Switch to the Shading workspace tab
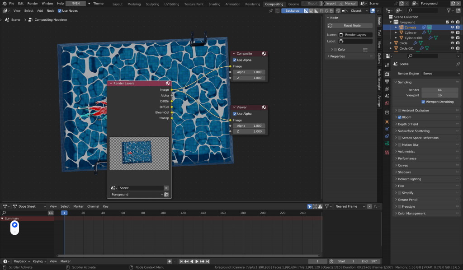The width and height of the screenshot is (463, 270). [x=214, y=4]
